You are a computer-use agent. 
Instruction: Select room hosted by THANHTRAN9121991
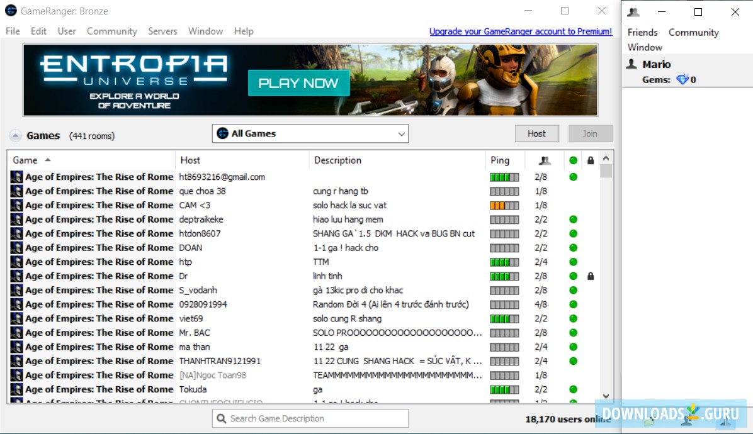coord(304,361)
